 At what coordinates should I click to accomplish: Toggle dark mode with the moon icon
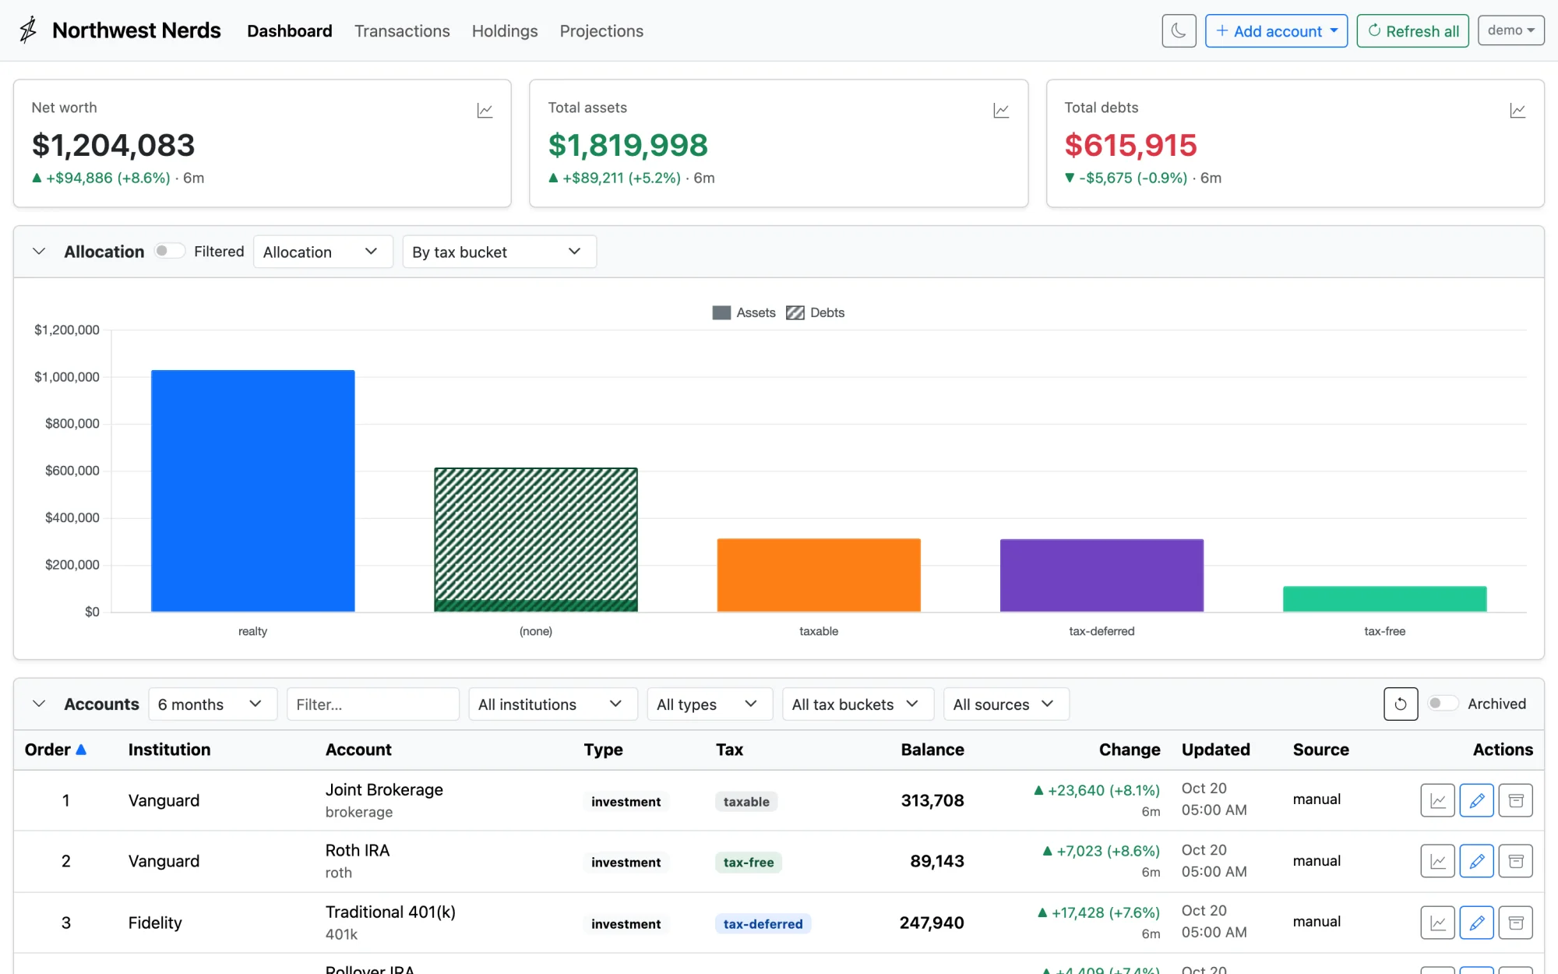1179,31
